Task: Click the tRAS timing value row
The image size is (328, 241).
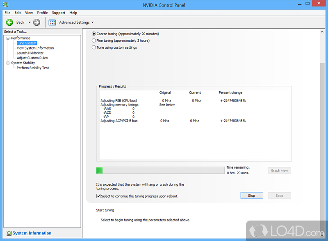Action: [x=119, y=108]
